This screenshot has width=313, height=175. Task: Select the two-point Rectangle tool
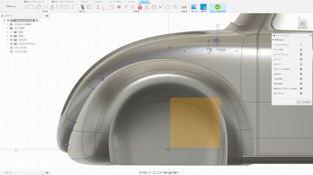pyautogui.click(x=31, y=7)
